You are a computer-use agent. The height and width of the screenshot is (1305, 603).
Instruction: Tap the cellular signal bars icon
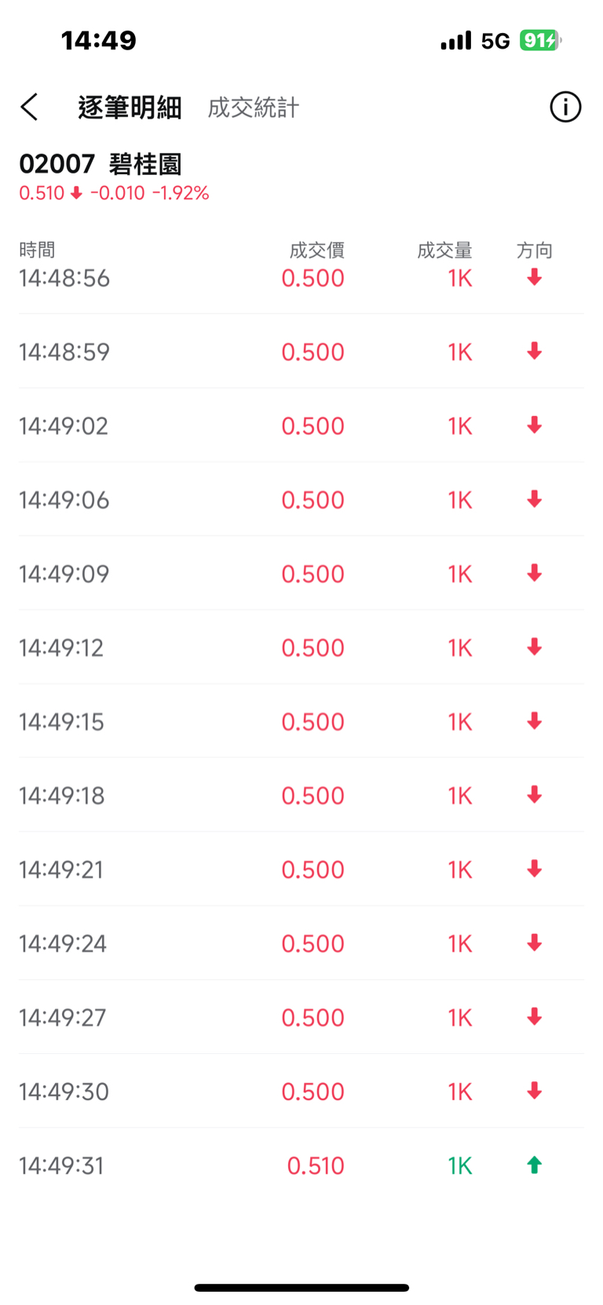(x=456, y=40)
